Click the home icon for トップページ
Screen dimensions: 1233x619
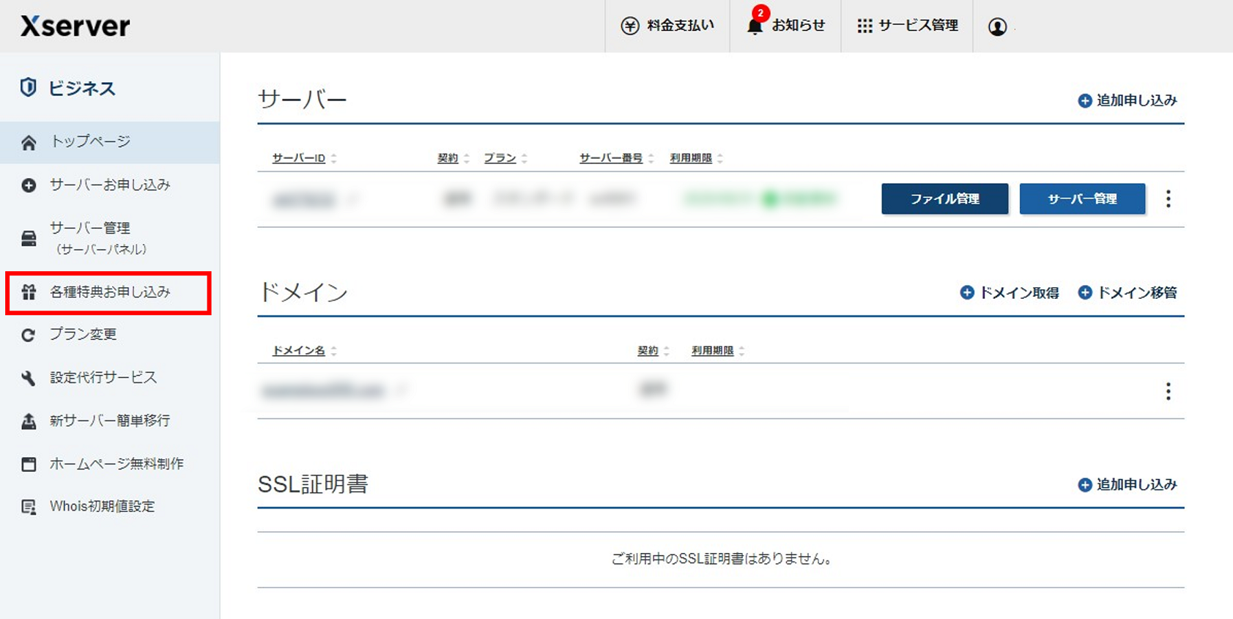click(29, 142)
